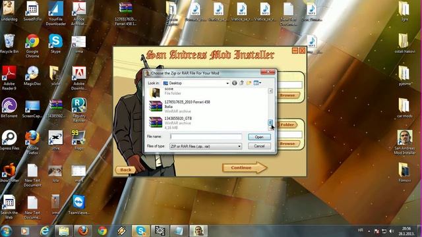Click the file list scrollbar thumb
Screen dimensions: 422x237
click(x=270, y=122)
